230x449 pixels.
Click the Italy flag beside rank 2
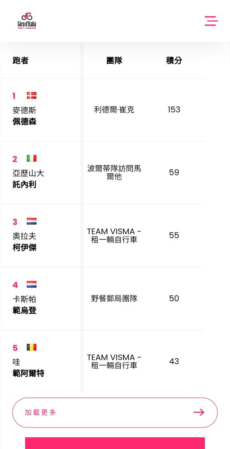pos(32,158)
